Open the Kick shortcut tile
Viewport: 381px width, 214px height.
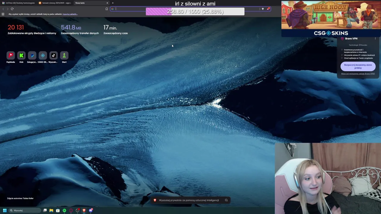coord(21,56)
